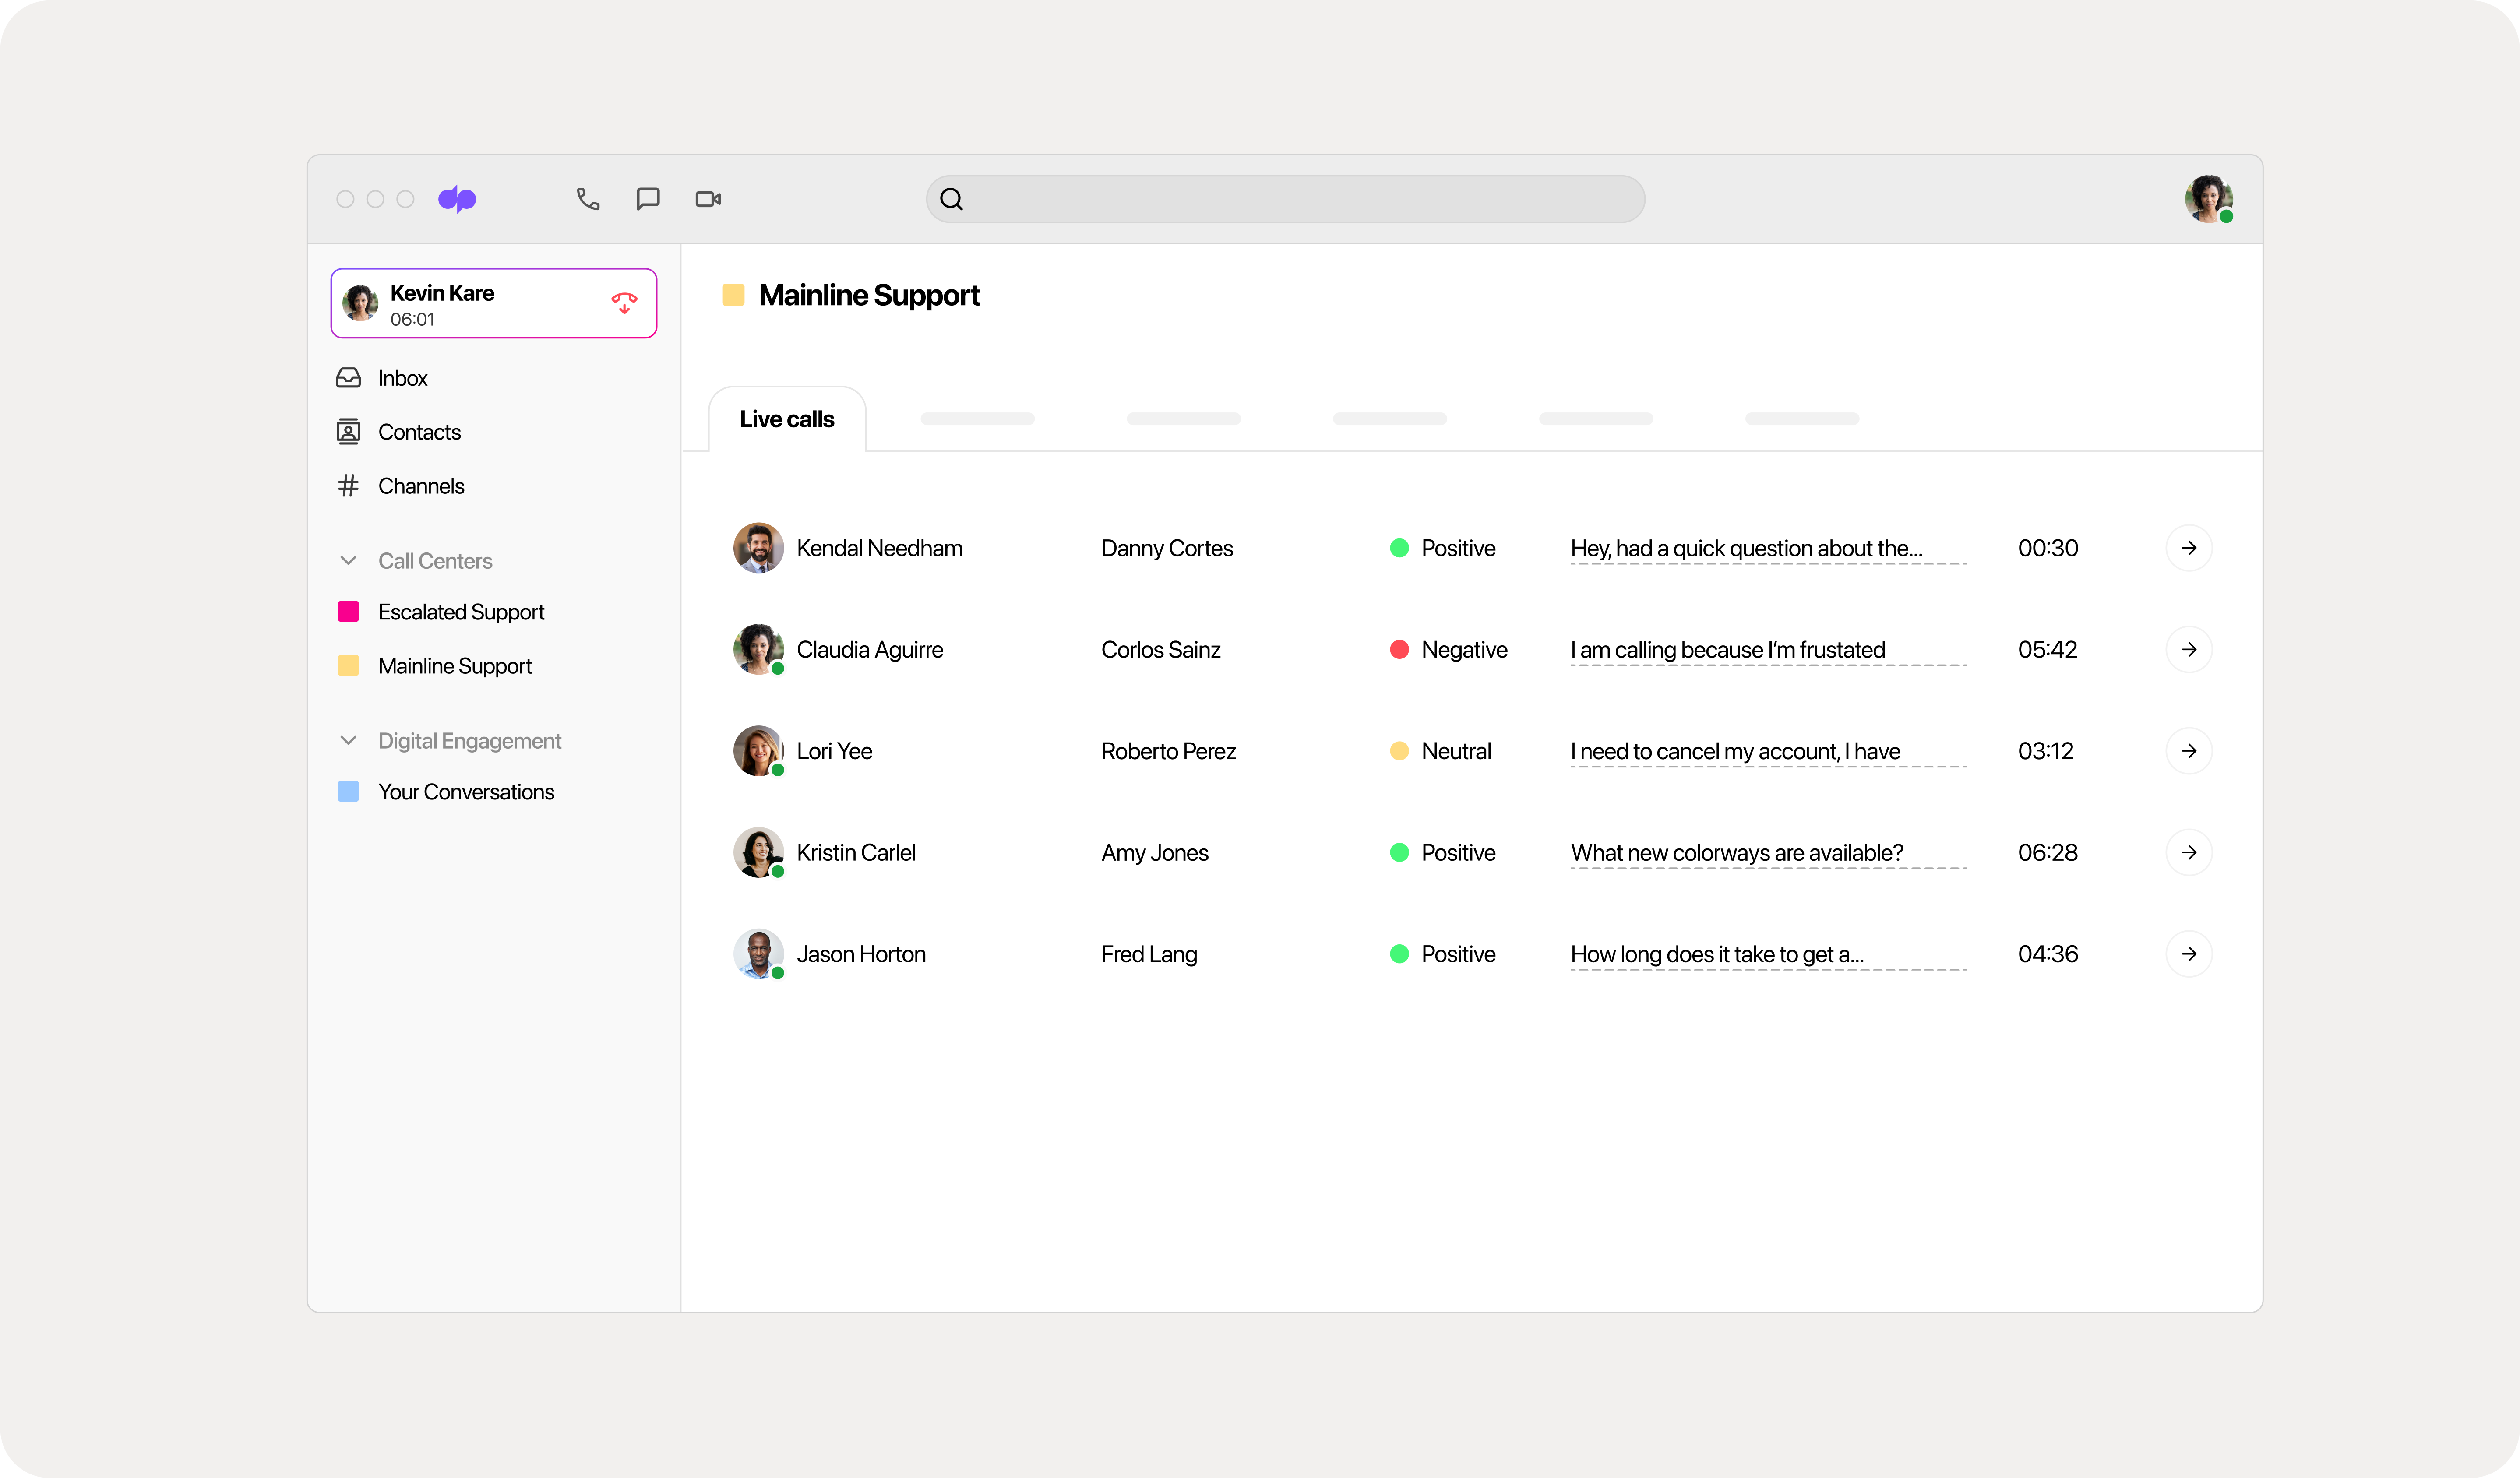Click inside the search bar
This screenshot has width=2520, height=1478.
1284,199
